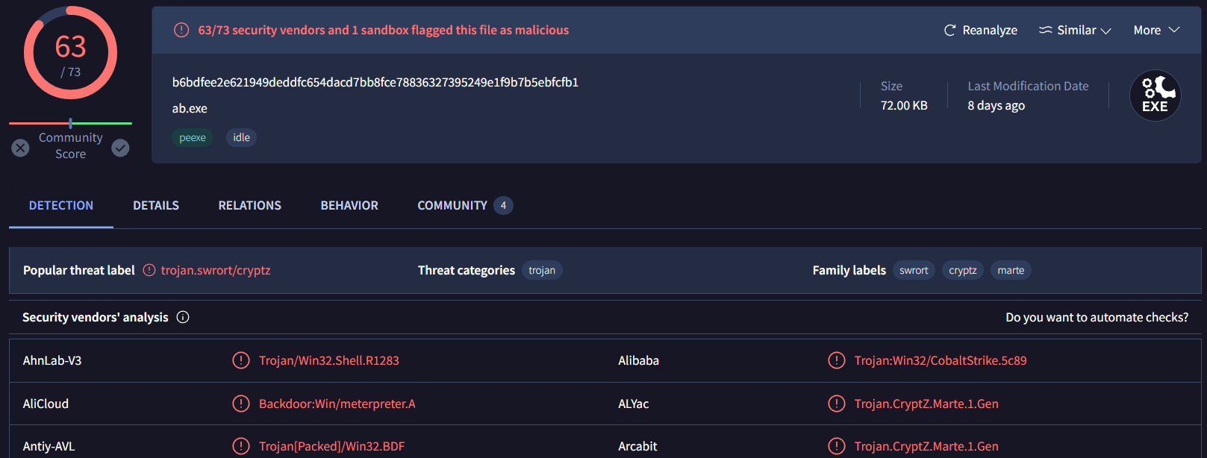Click the swrort family label chip
The height and width of the screenshot is (458, 1207).
[914, 270]
